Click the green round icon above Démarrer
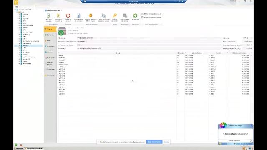Screen dimensions: 267x150 [16, 145]
